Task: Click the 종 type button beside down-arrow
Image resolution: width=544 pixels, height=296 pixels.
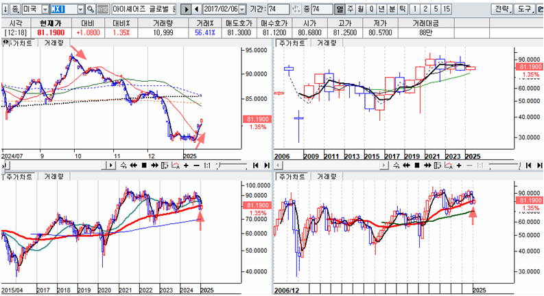Action: pyautogui.click(x=15, y=9)
